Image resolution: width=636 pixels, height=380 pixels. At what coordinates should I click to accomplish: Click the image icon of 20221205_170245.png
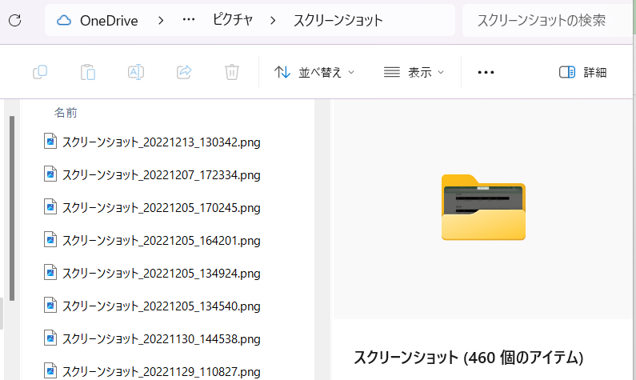point(50,207)
